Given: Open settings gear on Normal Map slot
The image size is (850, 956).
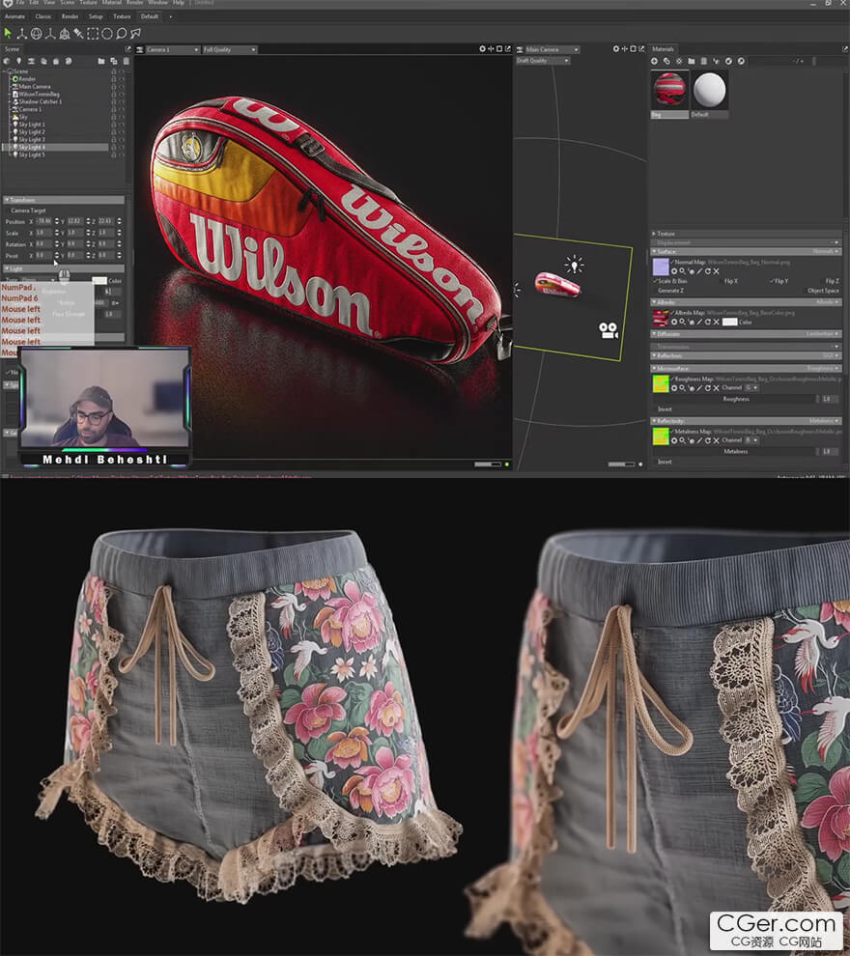Looking at the screenshot, I should [674, 271].
